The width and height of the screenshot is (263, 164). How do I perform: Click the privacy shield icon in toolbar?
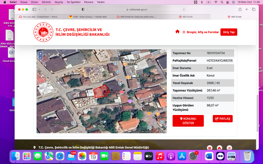pyautogui.click(x=83, y=9)
